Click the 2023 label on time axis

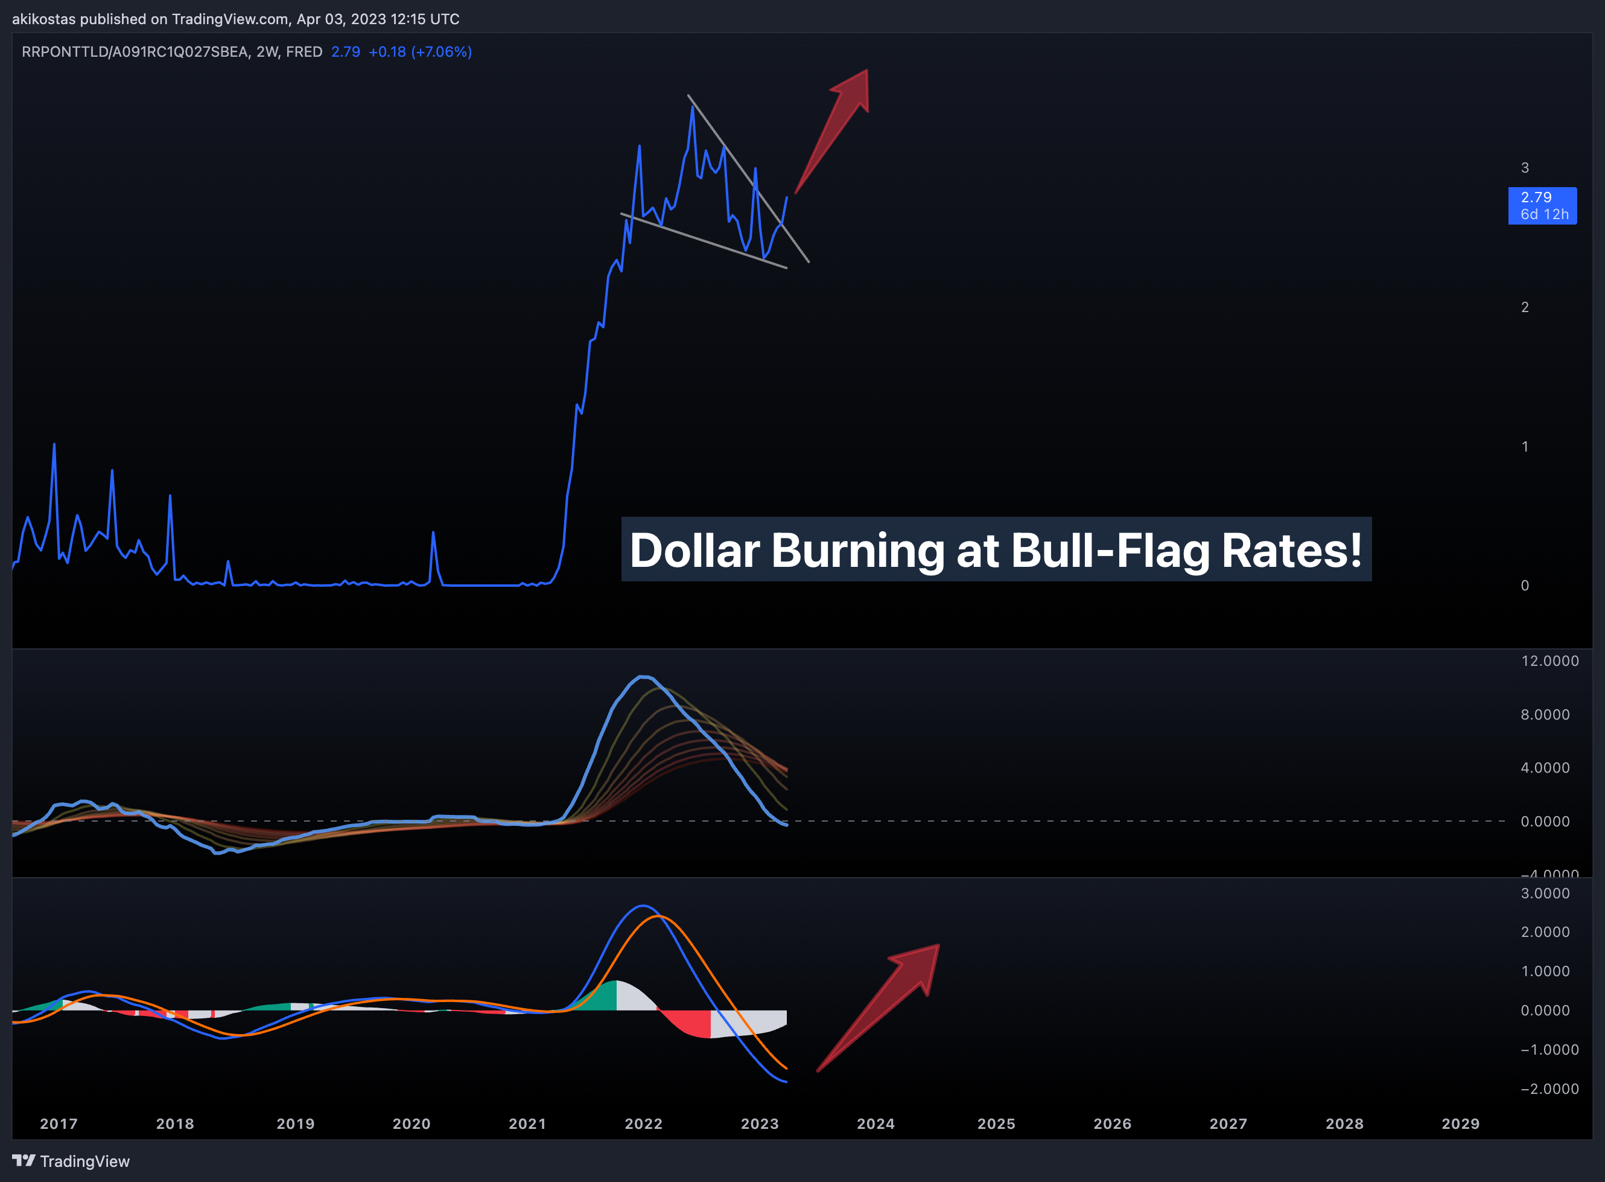(x=760, y=1123)
